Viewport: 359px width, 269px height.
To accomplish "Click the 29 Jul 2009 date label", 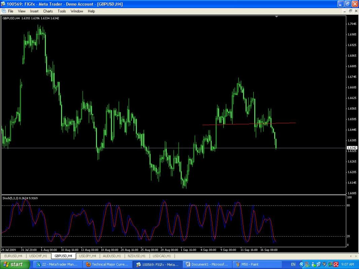I will 8,250.
